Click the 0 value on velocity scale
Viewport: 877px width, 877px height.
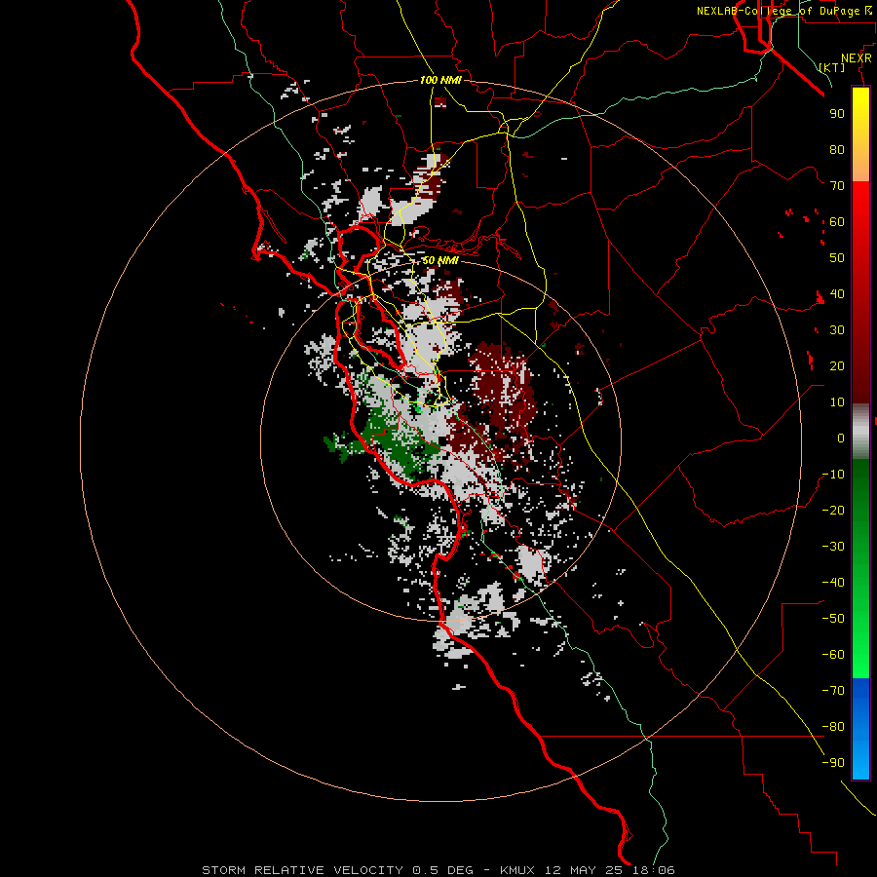pos(841,438)
